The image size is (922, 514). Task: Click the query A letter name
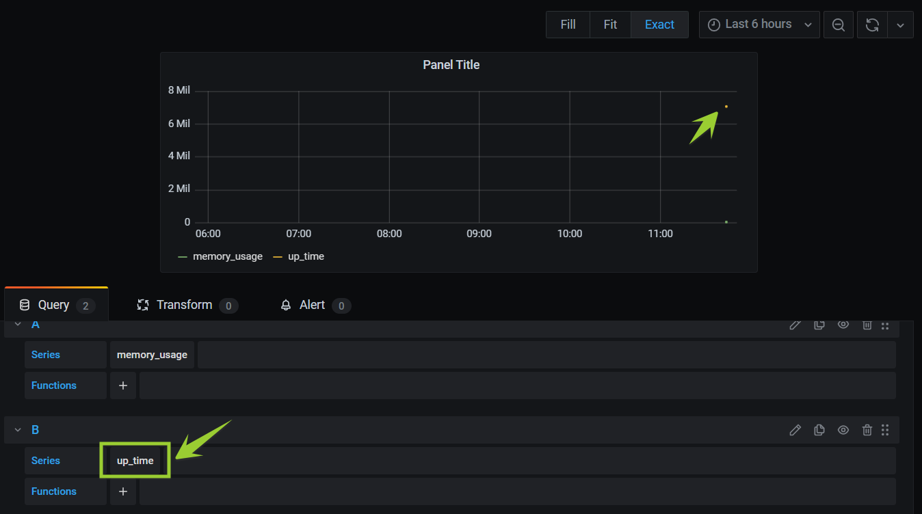36,325
